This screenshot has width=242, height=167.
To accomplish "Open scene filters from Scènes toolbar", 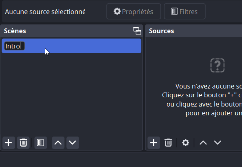I will [x=40, y=143].
